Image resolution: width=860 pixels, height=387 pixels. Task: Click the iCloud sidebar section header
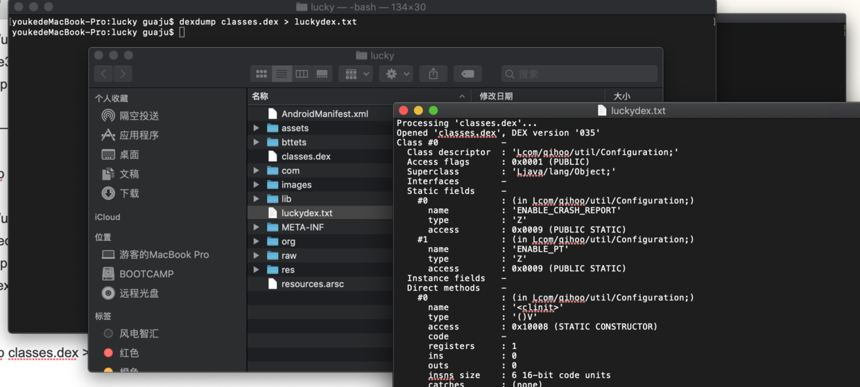tap(108, 217)
